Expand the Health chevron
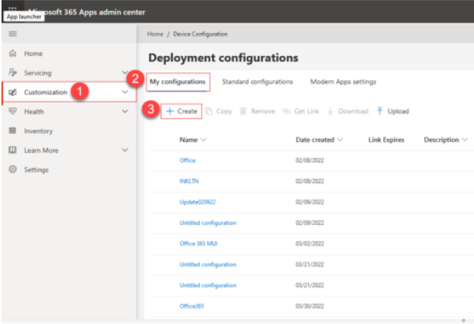The image size is (474, 324). [x=124, y=111]
